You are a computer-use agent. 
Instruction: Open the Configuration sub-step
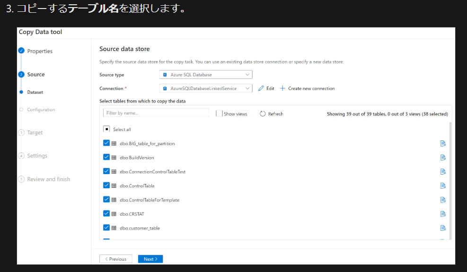point(41,110)
